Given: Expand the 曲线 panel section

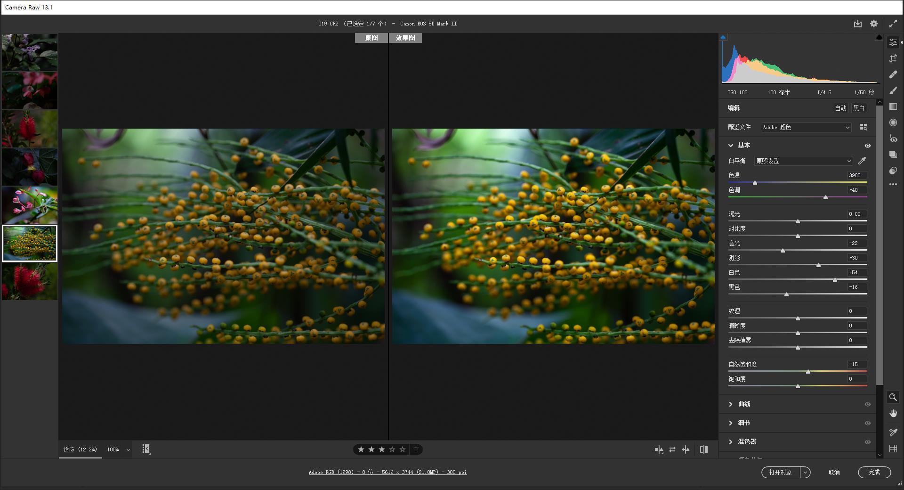Looking at the screenshot, I should coord(730,404).
